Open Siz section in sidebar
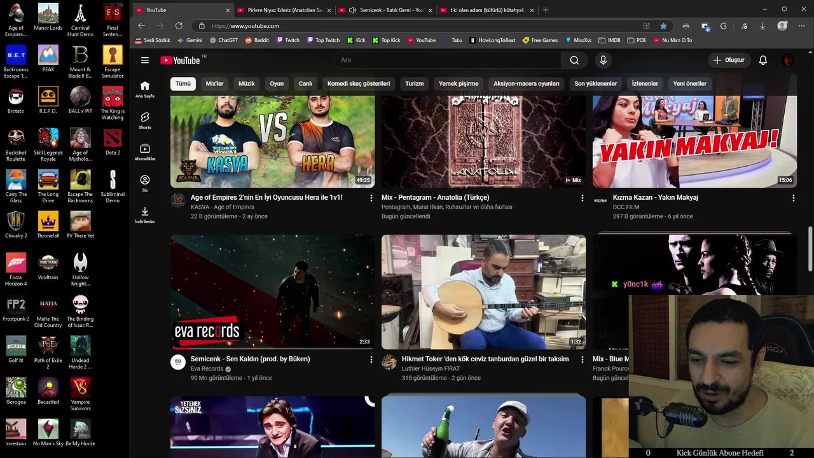The height and width of the screenshot is (458, 814). click(x=145, y=184)
